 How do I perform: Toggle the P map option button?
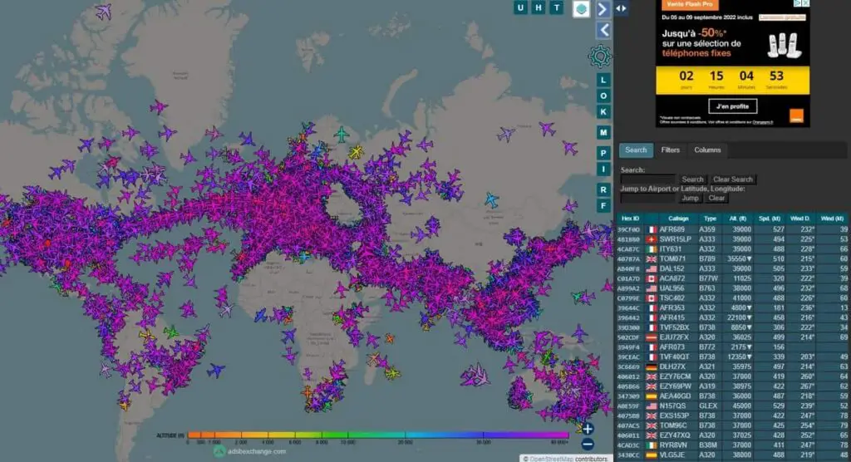(603, 153)
